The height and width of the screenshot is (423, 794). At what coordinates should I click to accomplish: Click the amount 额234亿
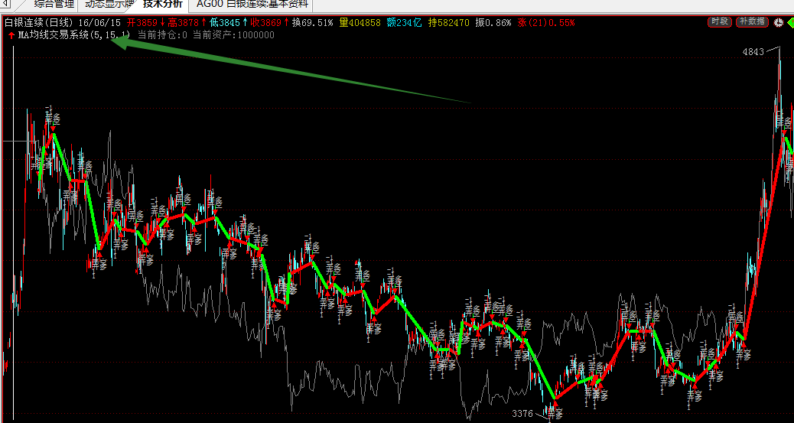(404, 22)
